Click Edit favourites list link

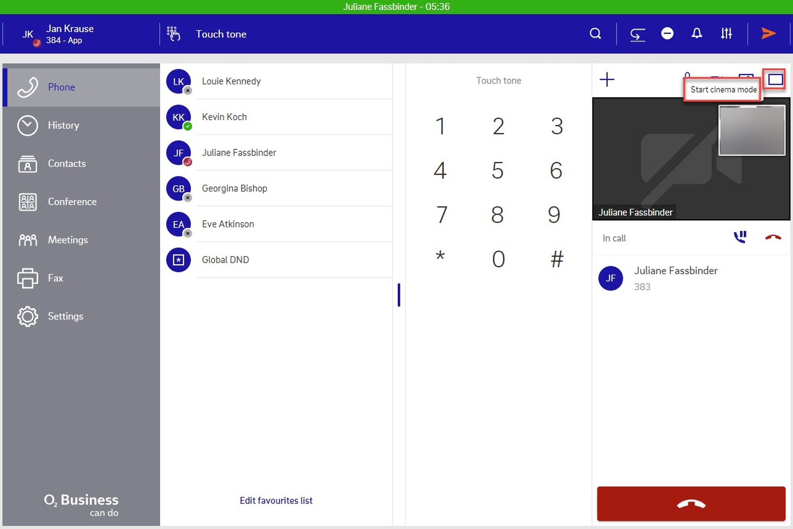coord(276,500)
